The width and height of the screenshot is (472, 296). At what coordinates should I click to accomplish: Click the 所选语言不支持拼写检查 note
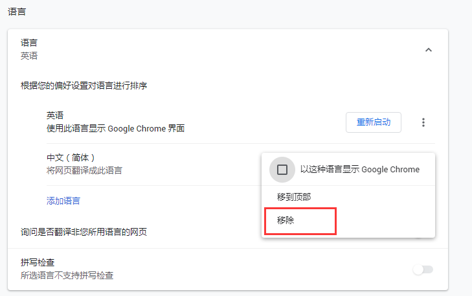[x=67, y=276]
